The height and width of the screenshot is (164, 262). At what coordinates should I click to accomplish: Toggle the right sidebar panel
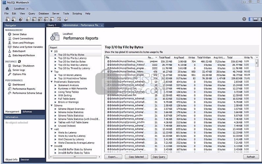(x=260, y=19)
